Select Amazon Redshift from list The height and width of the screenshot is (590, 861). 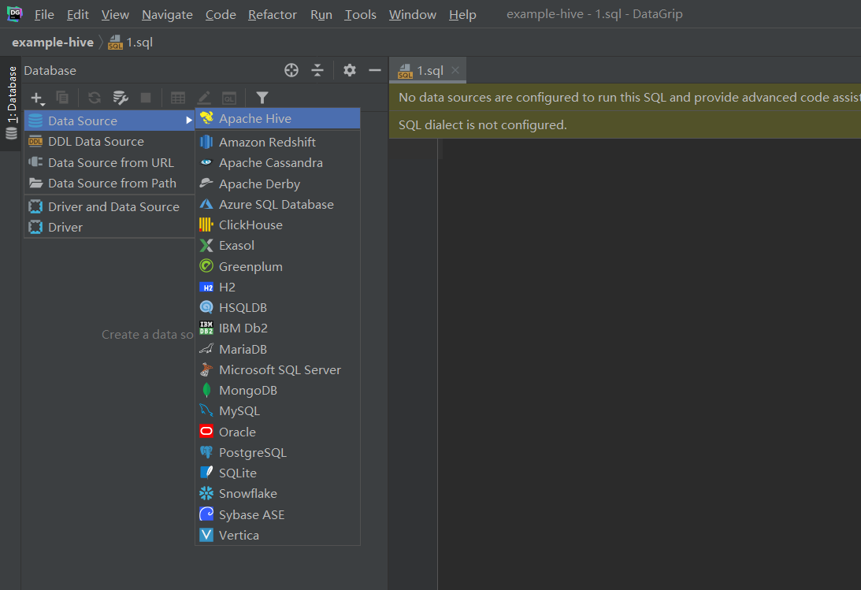point(278,142)
